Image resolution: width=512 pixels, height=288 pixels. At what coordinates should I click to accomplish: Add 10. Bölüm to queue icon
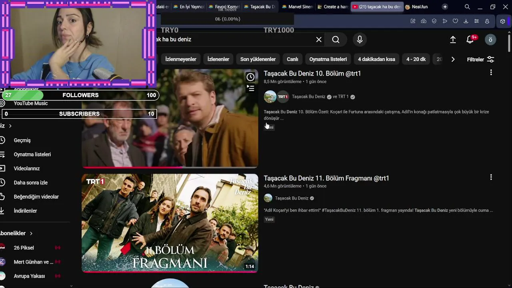coord(250,88)
